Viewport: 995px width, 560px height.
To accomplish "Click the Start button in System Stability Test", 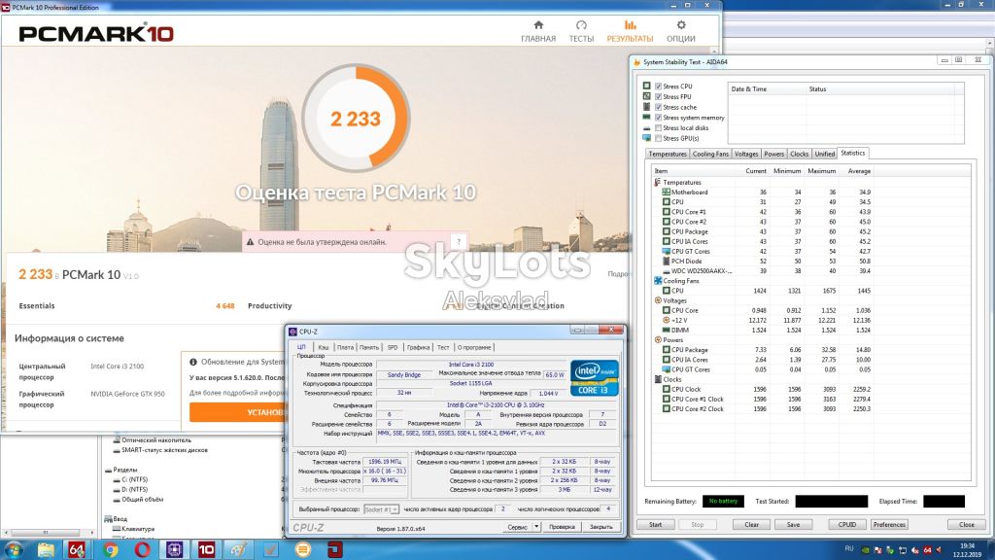I will click(x=656, y=524).
